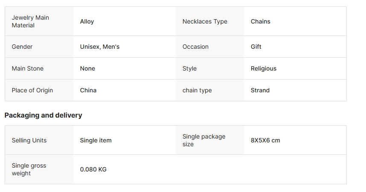The image size is (366, 192).
Task: Click the "Jewelry Main Material" label cell
Action: tap(30, 21)
